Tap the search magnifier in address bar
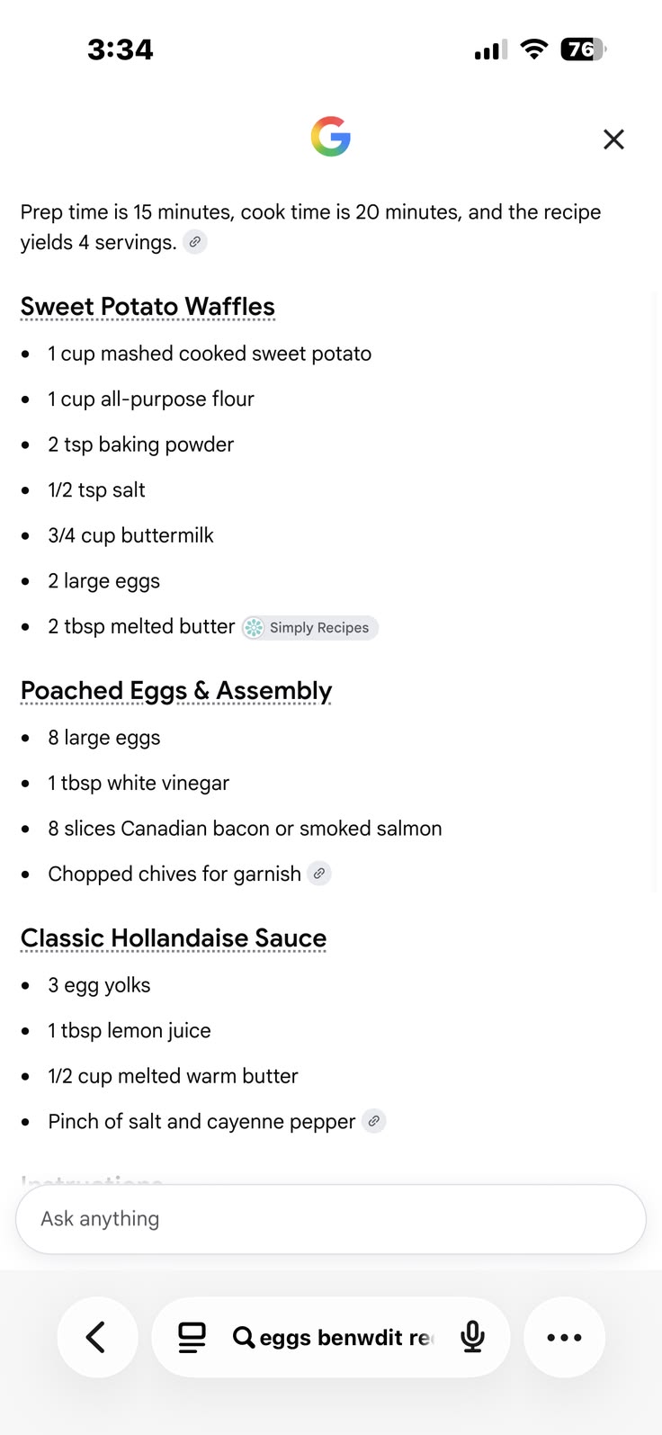This screenshot has width=662, height=1435. coord(244,1338)
